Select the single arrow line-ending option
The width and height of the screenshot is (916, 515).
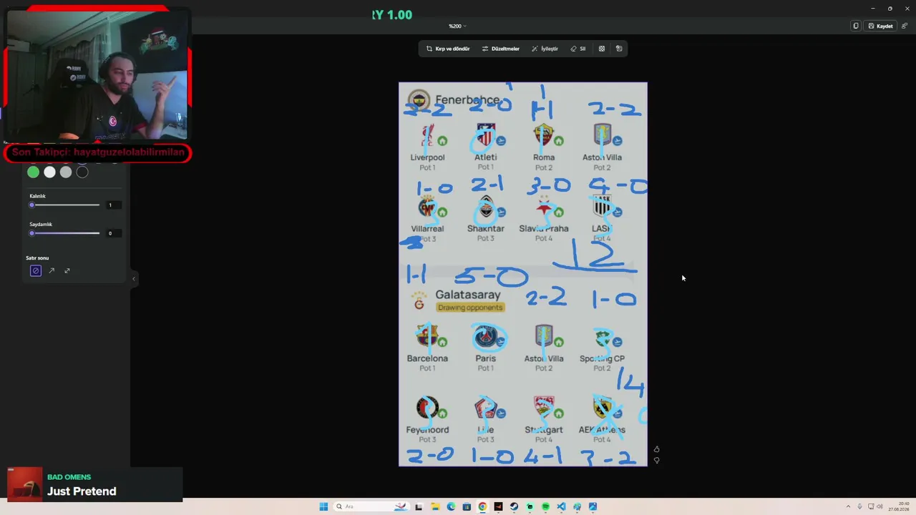(52, 270)
